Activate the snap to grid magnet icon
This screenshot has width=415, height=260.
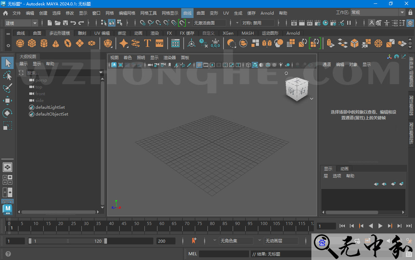[x=142, y=23]
